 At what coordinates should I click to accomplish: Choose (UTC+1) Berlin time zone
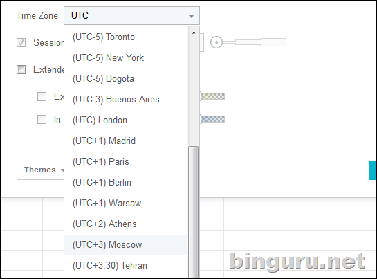pyautogui.click(x=126, y=183)
